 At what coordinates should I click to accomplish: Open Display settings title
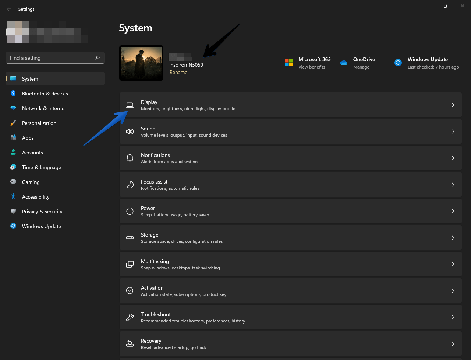click(x=149, y=102)
